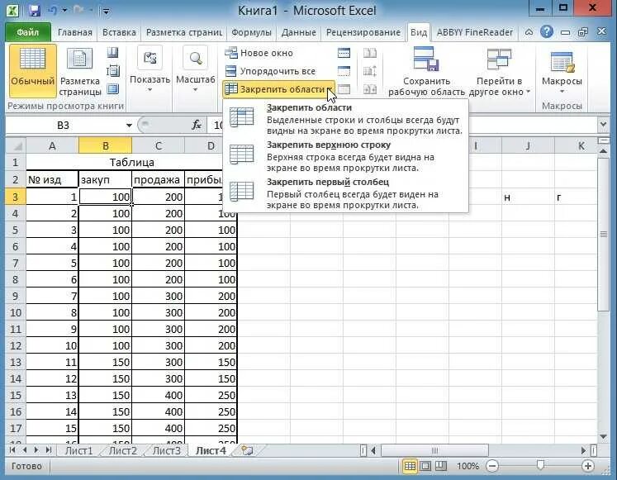Switch to Page Break view in status bar
Viewport: 617px width, 480px height.
441,466
